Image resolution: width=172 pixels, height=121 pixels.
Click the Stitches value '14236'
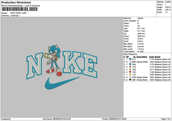(168, 2)
